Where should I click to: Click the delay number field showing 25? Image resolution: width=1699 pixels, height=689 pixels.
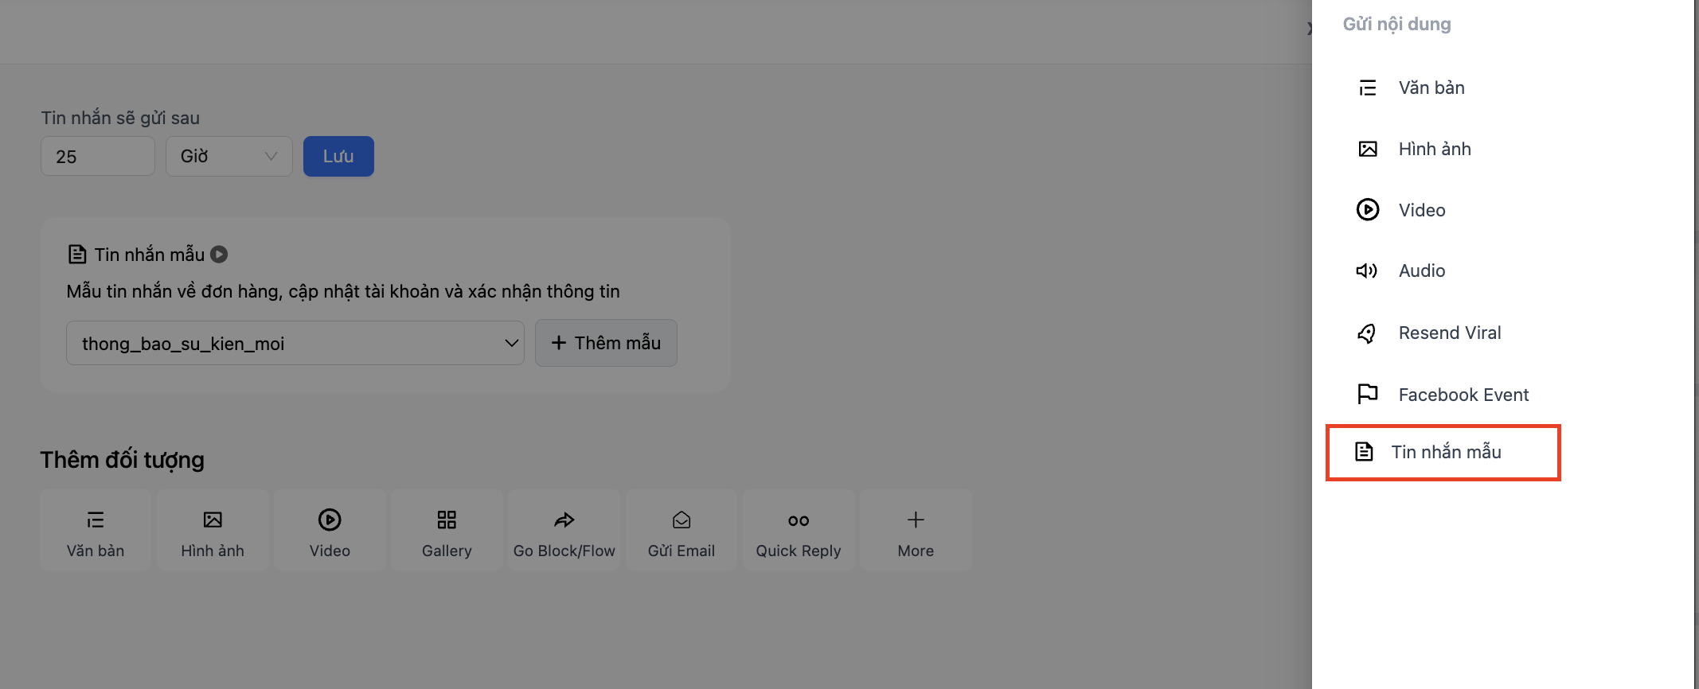pyautogui.click(x=97, y=157)
